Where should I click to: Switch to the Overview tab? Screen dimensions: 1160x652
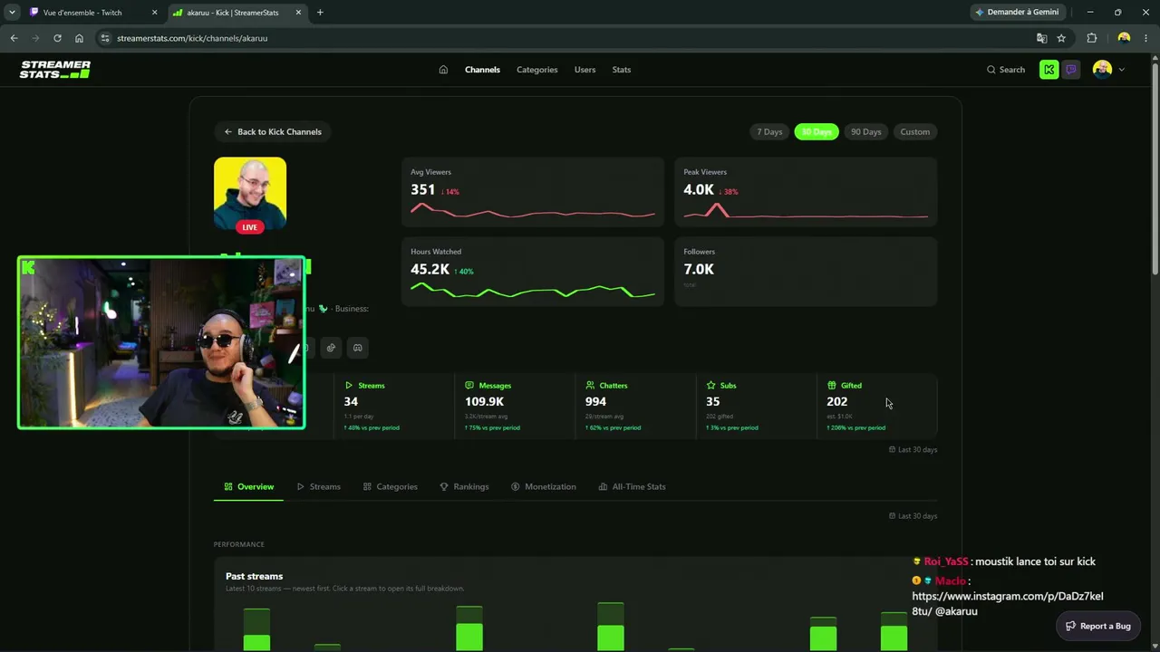[249, 487]
